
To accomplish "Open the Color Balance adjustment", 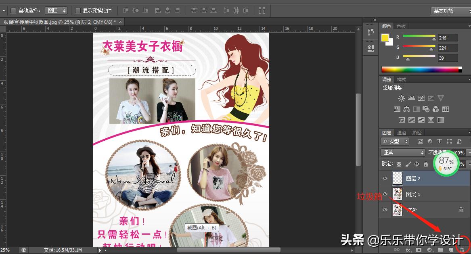I will (x=406, y=108).
